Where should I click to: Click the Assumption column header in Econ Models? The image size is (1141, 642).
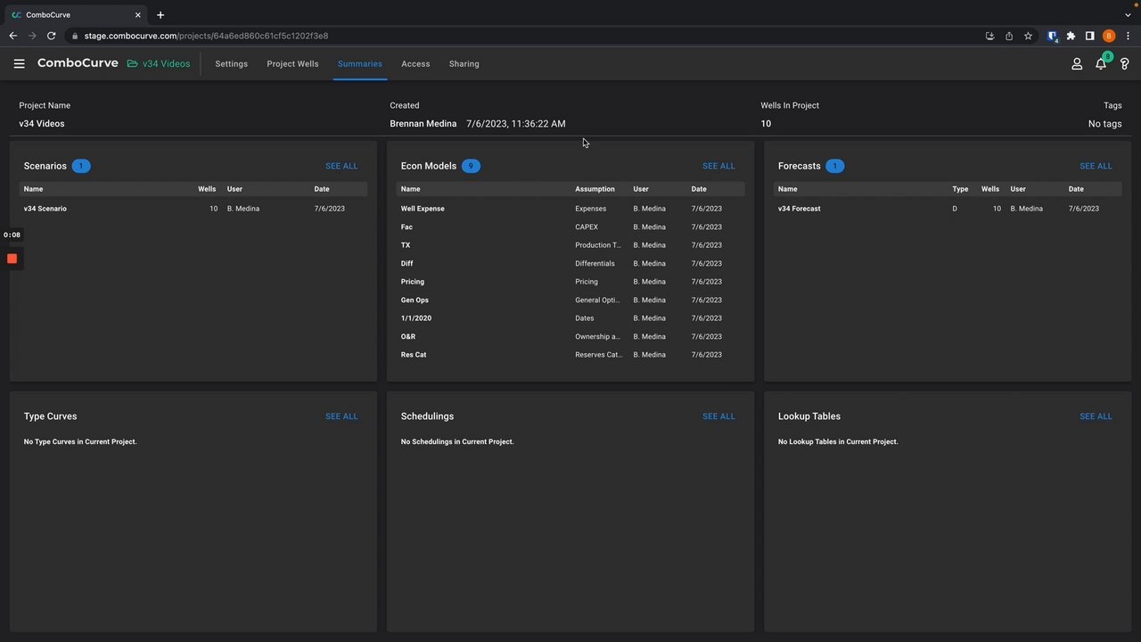[595, 189]
